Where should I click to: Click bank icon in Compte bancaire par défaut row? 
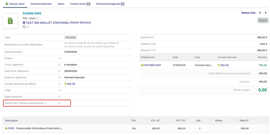pyautogui.click(x=65, y=84)
